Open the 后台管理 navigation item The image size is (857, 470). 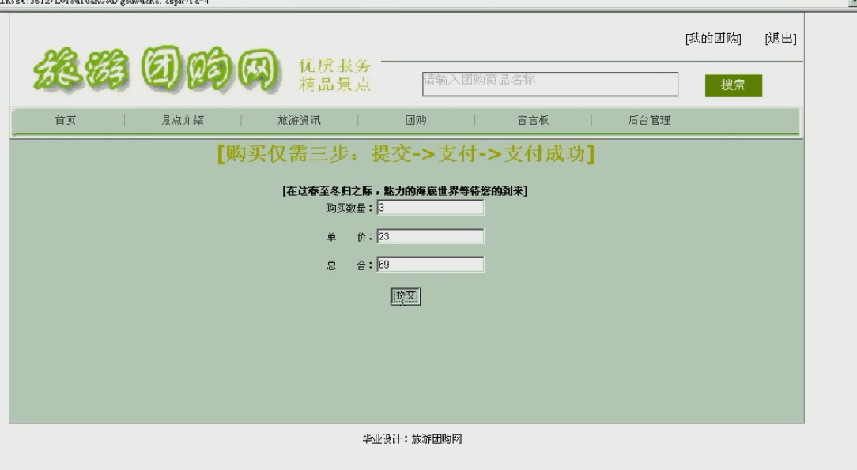point(649,120)
